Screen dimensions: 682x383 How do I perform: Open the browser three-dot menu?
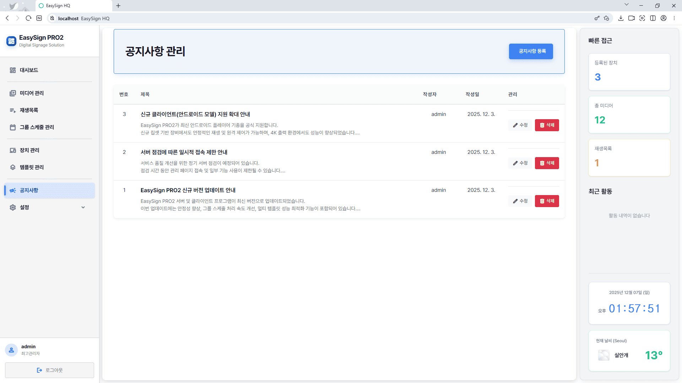pyautogui.click(x=674, y=18)
